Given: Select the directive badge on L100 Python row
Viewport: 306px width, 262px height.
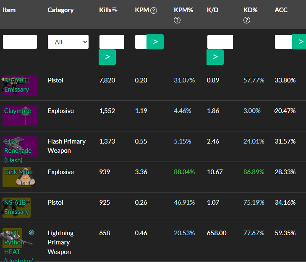Looking at the screenshot, I should 31,232.
